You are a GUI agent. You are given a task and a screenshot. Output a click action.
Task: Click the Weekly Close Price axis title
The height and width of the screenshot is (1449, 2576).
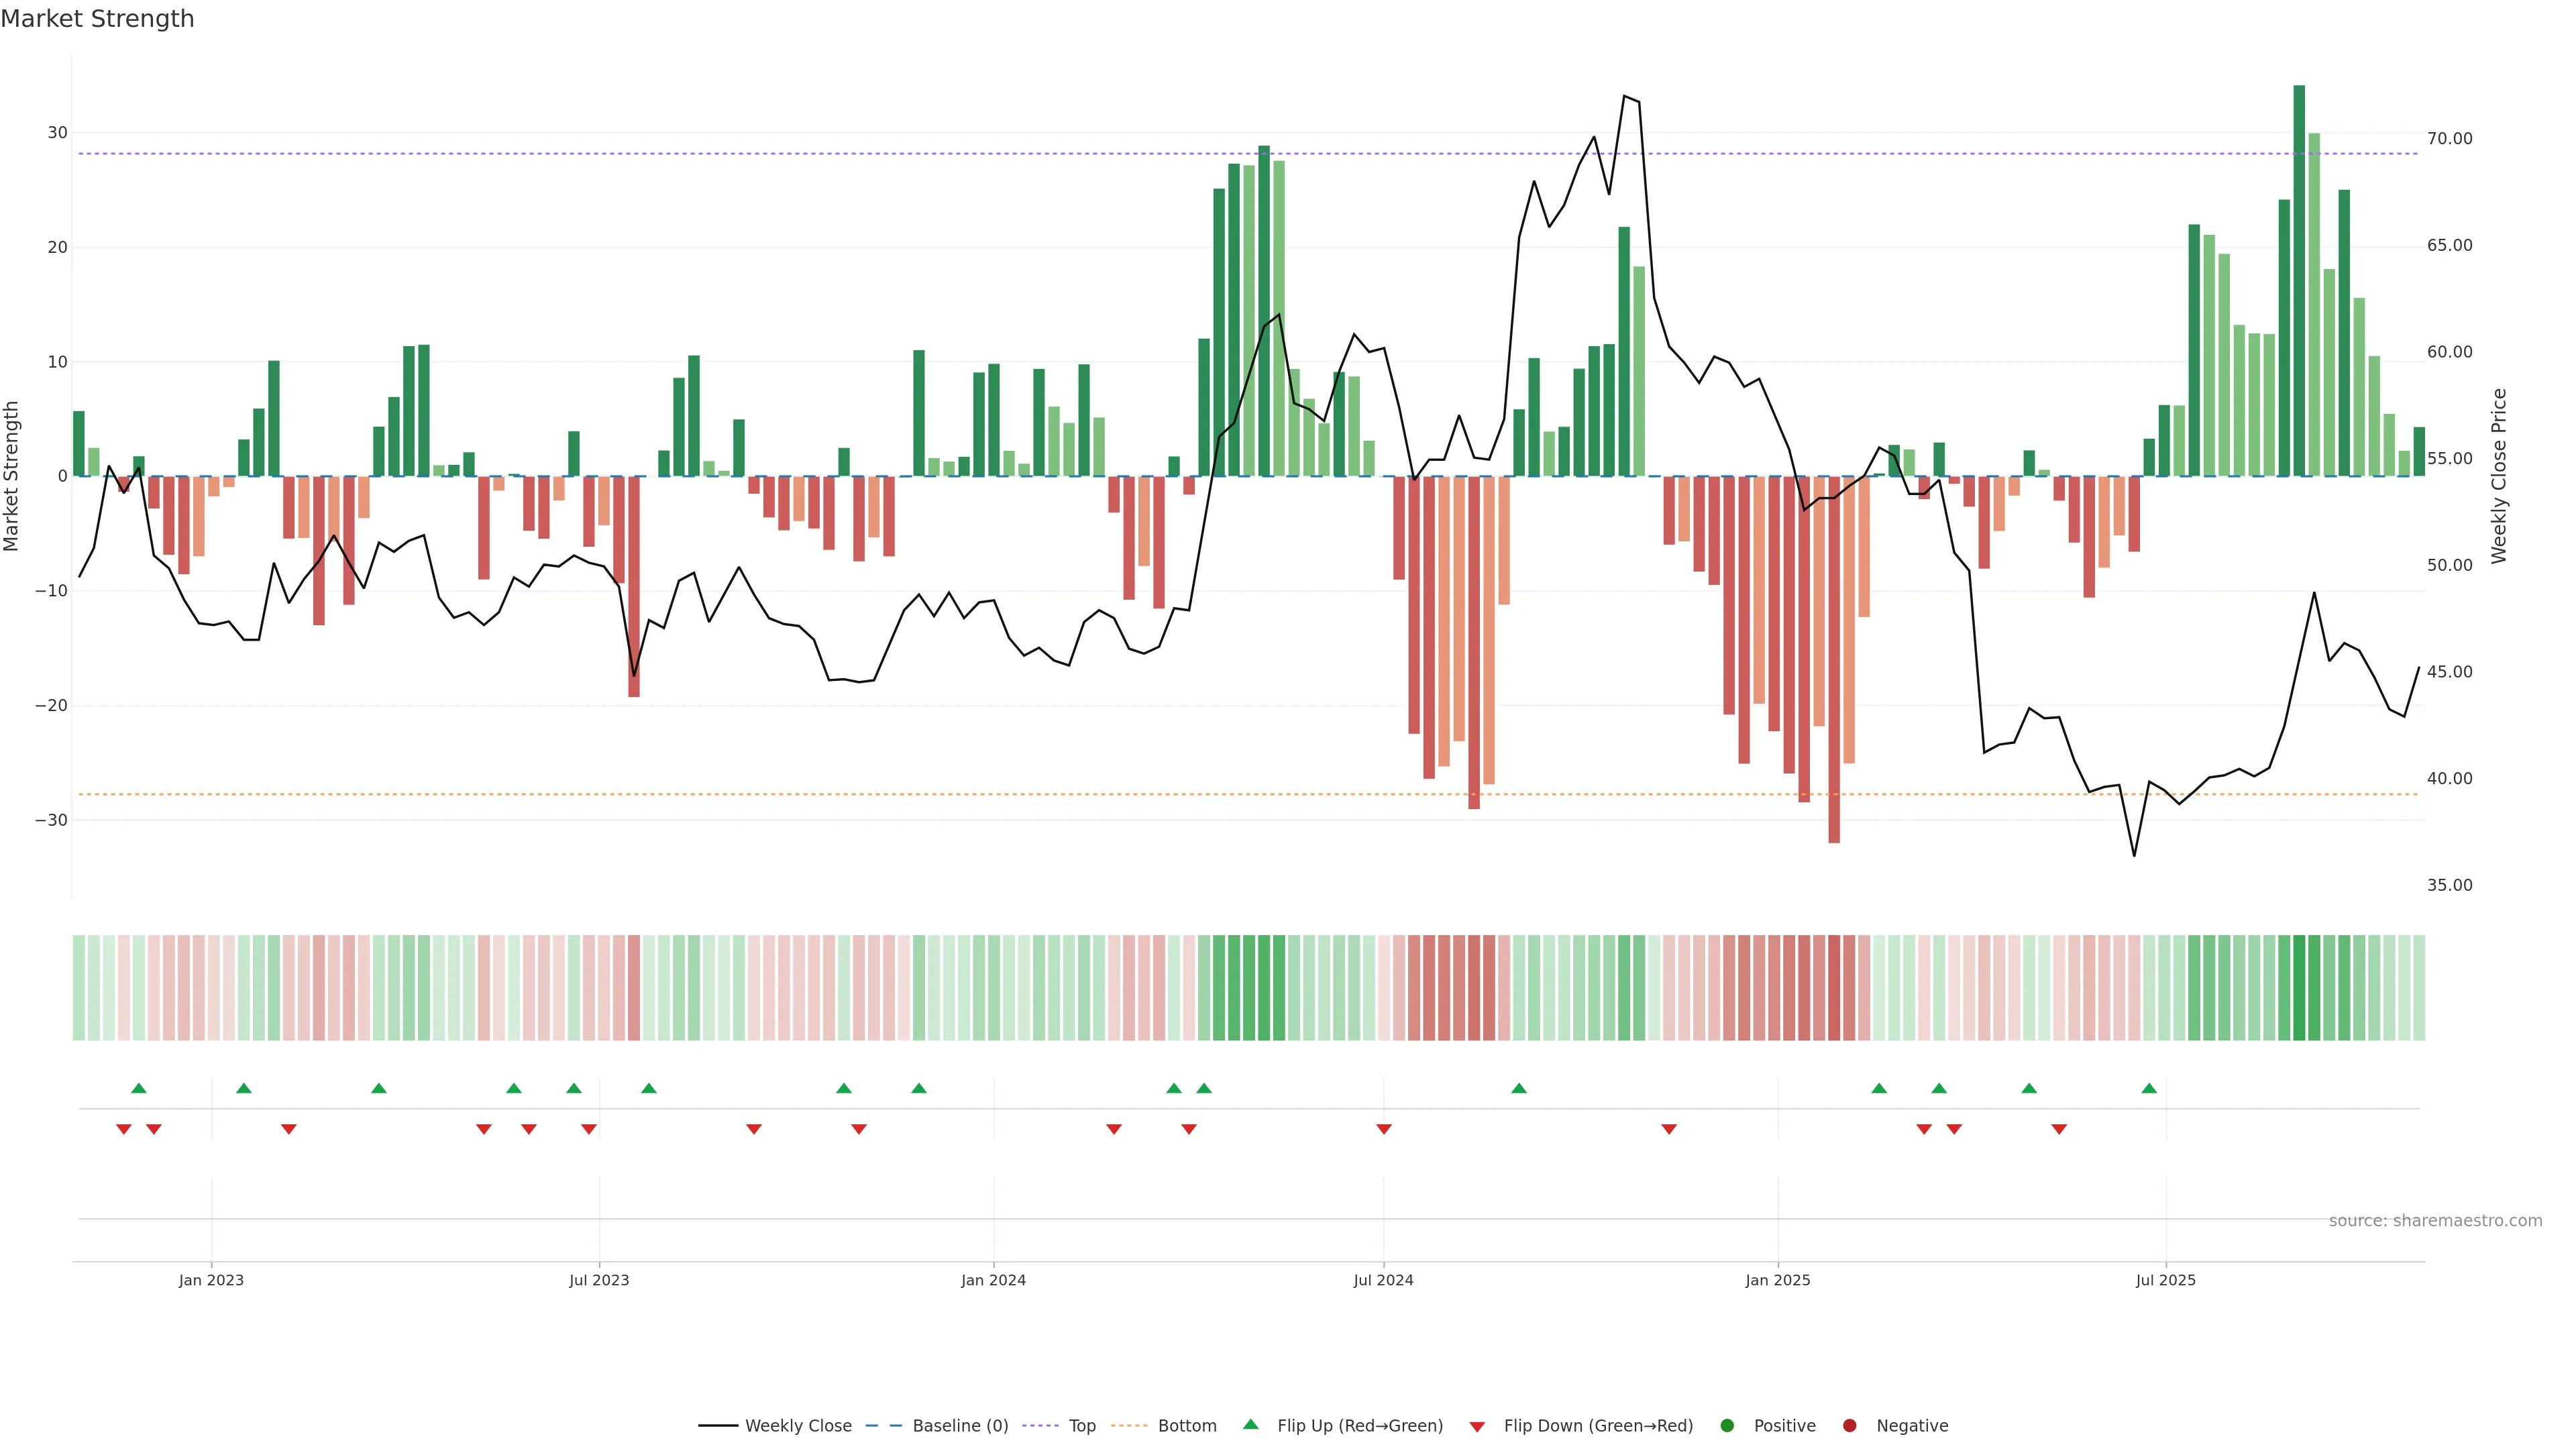click(2499, 476)
